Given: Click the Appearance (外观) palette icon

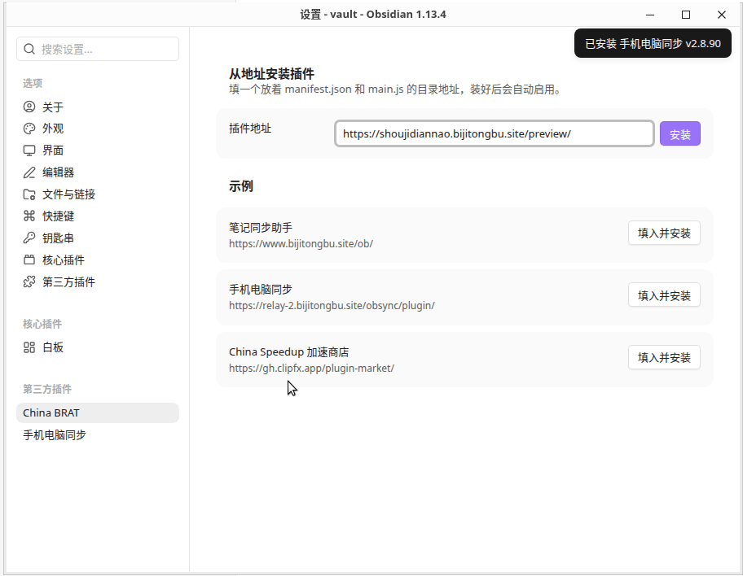Looking at the screenshot, I should click(29, 129).
